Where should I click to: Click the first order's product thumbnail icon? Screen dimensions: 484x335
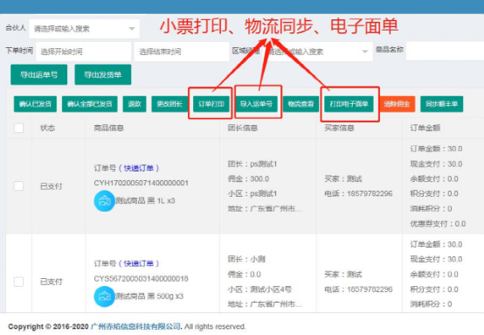point(104,201)
